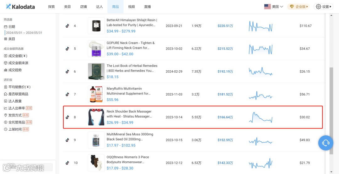This screenshot has height=174, width=339.
Task: Click the $17.97 - $102.95 price range
Action: 121,145
